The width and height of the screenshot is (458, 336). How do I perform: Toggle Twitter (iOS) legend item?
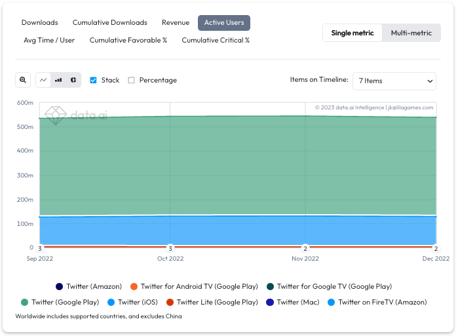tap(132, 302)
